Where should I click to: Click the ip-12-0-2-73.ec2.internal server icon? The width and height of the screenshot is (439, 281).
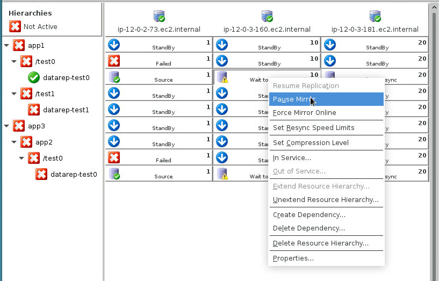[159, 16]
